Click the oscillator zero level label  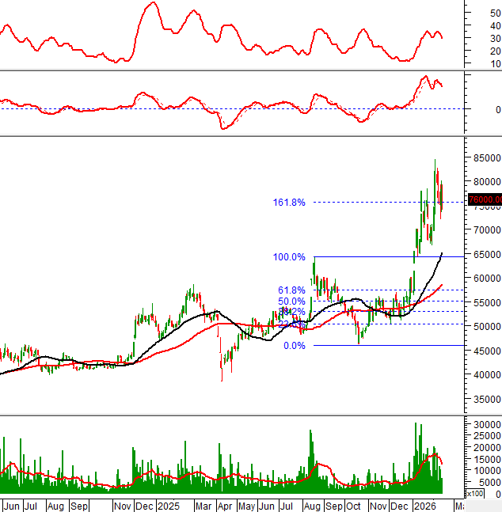click(497, 109)
